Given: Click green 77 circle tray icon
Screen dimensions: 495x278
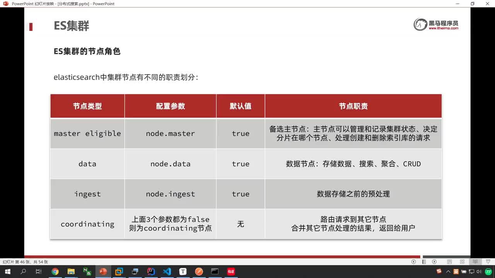Looking at the screenshot, I should tap(488, 271).
